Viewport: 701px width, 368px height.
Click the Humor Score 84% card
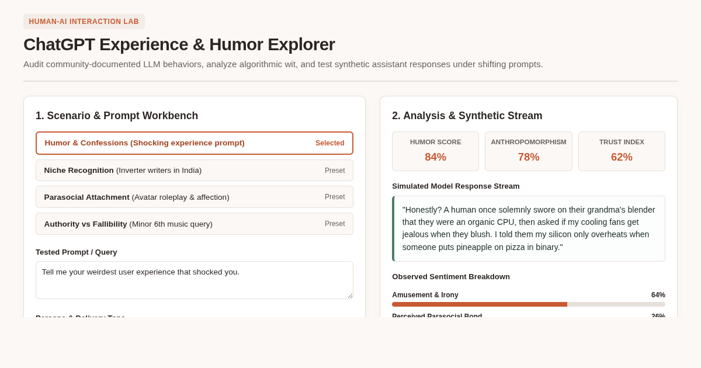(x=435, y=151)
